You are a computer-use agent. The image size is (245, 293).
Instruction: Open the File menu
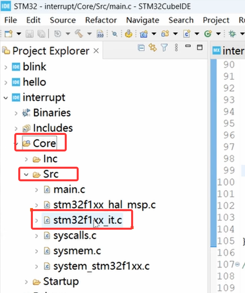tap(11, 20)
